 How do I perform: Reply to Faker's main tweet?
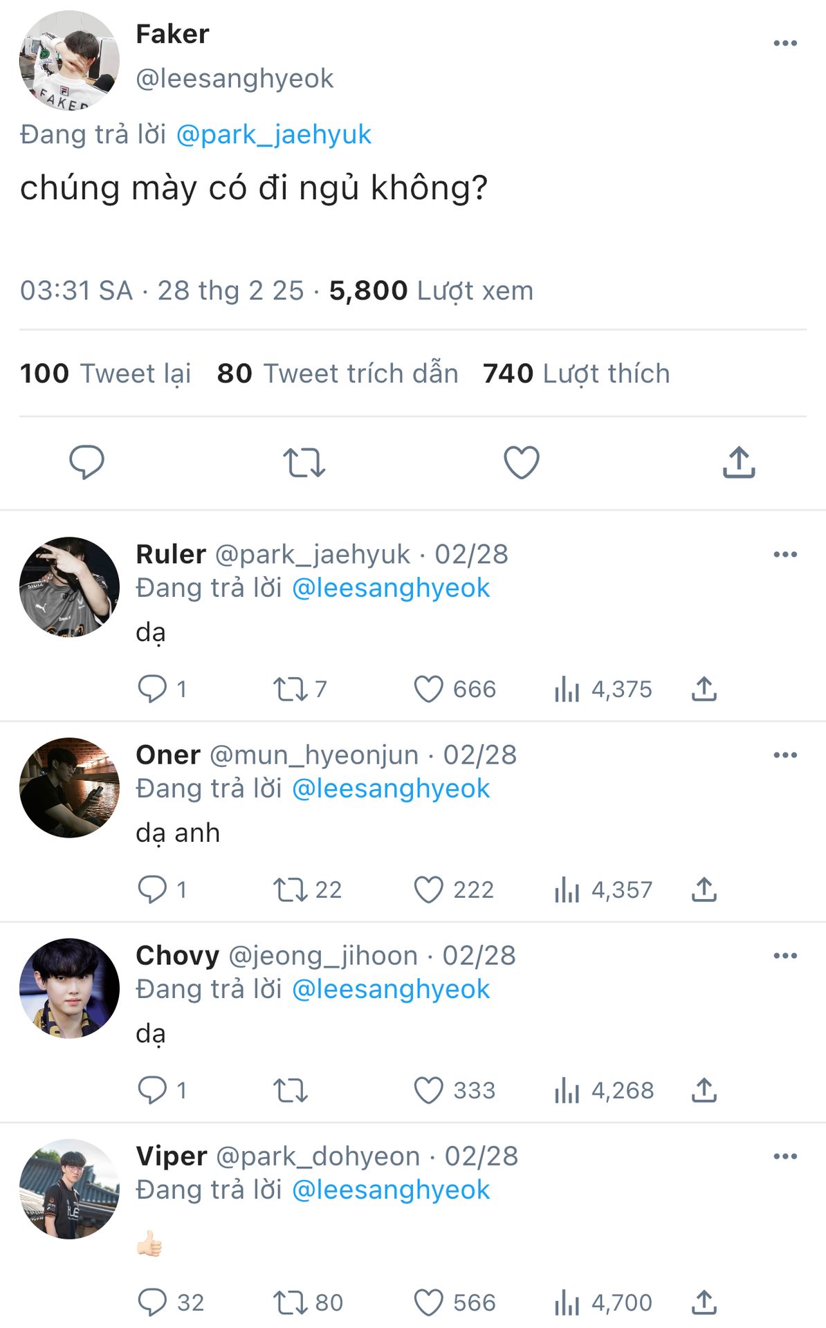[86, 462]
